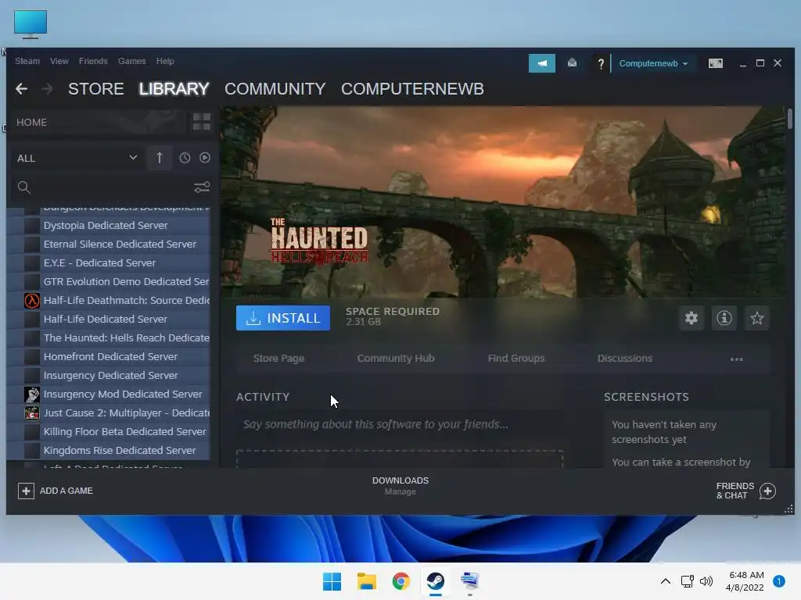Open the Friends menu
Image resolution: width=801 pixels, height=600 pixels.
94,61
